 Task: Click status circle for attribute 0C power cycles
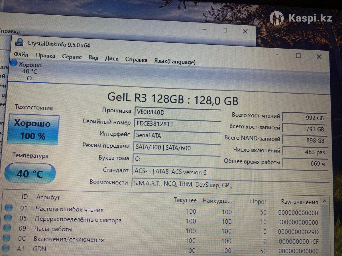[7, 238]
